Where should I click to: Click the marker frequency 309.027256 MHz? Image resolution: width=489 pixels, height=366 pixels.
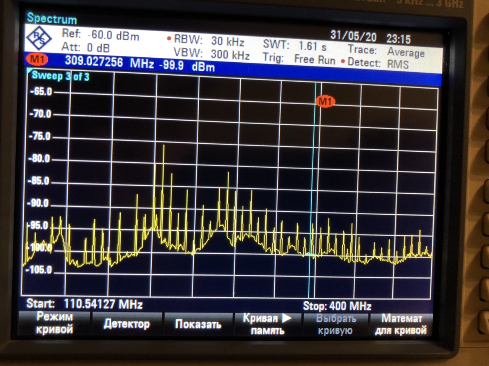click(x=109, y=62)
